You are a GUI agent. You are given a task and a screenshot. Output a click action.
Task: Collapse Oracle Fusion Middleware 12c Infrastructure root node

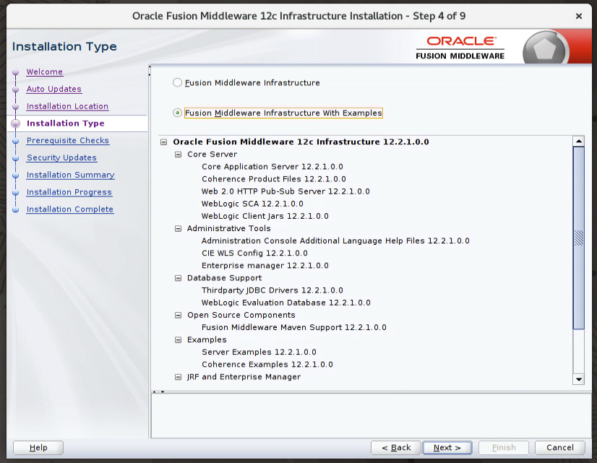point(164,142)
